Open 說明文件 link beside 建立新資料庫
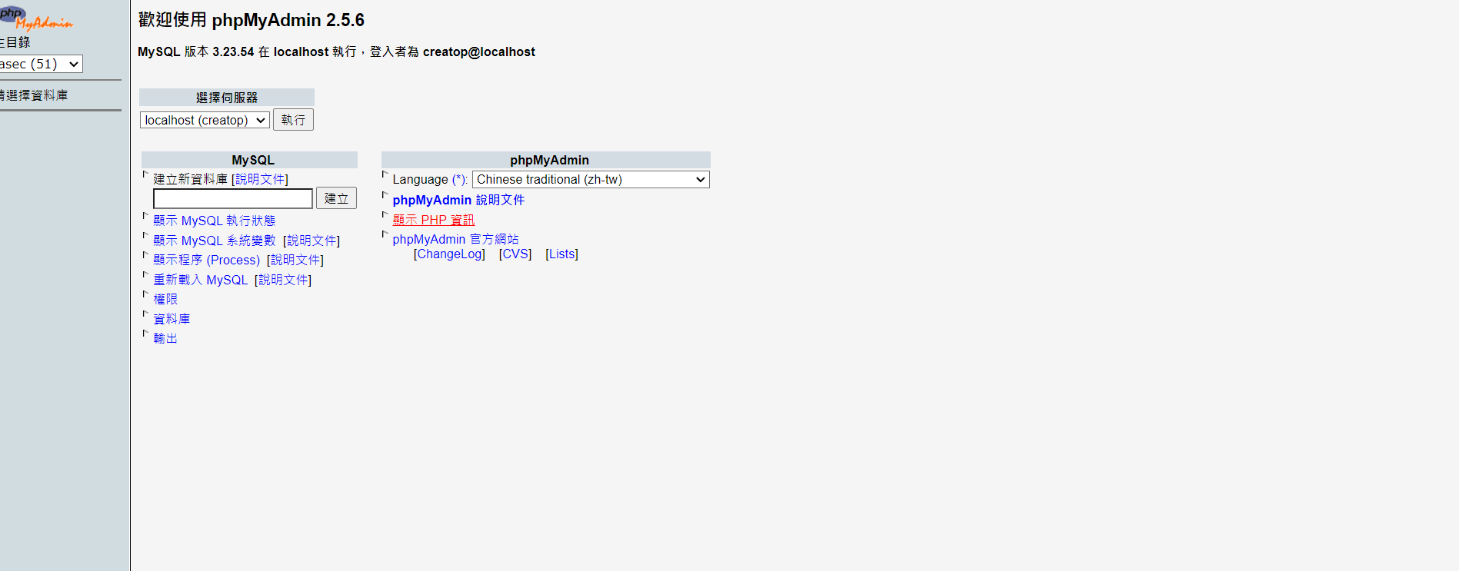Image resolution: width=1459 pixels, height=571 pixels. tap(260, 179)
